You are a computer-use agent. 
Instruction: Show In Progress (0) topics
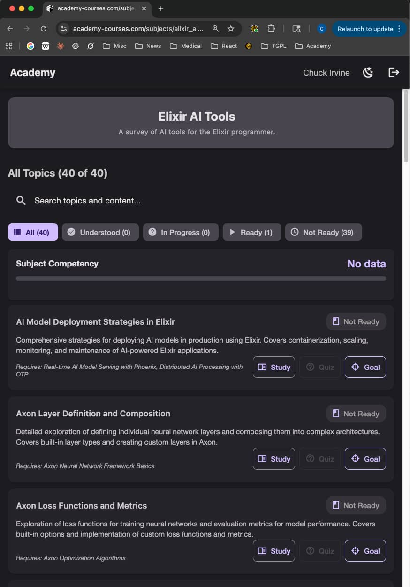pyautogui.click(x=181, y=232)
